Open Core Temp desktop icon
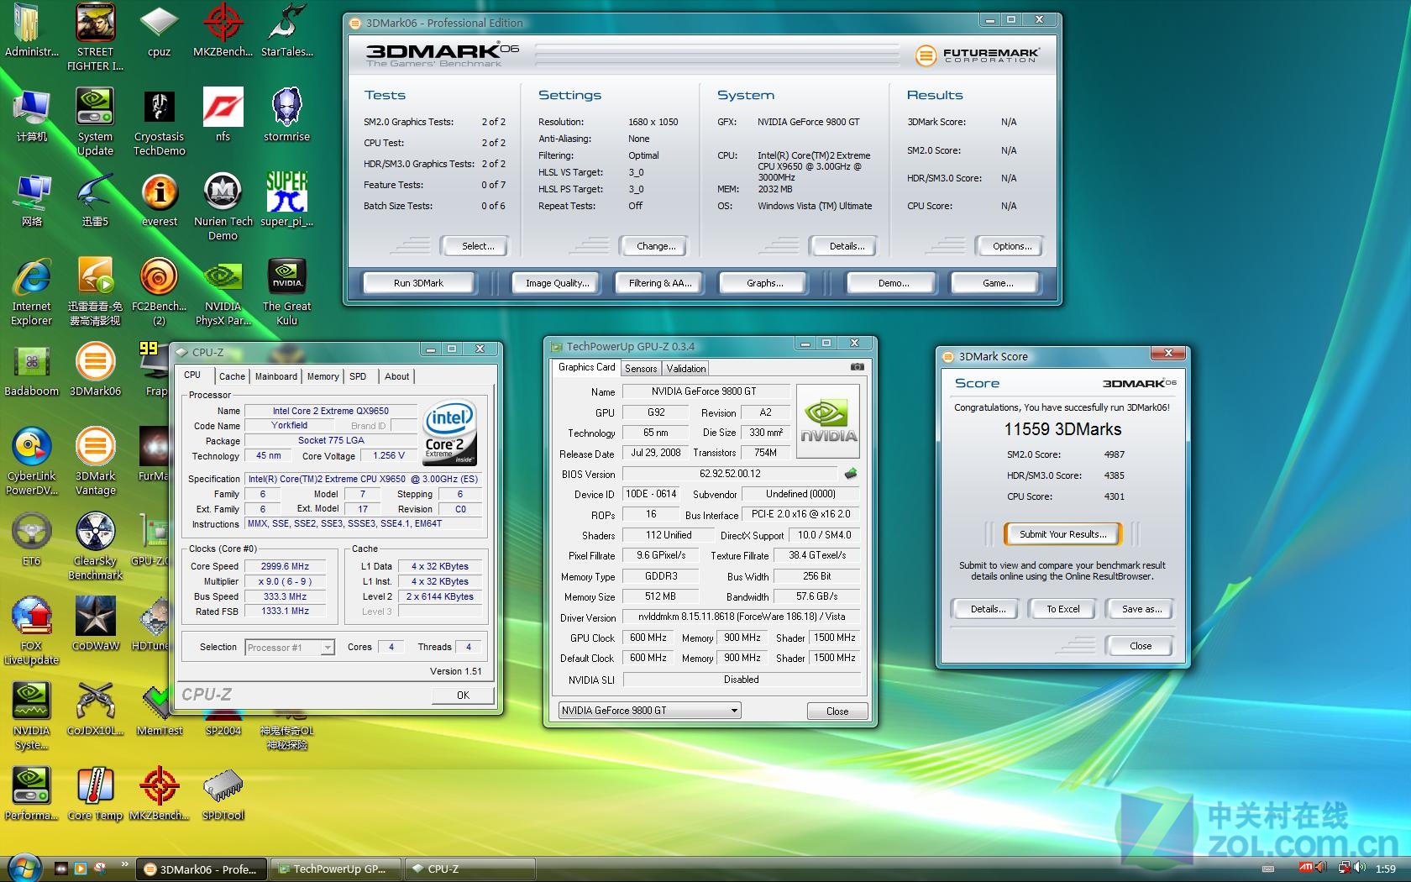The image size is (1411, 882). coord(95,794)
